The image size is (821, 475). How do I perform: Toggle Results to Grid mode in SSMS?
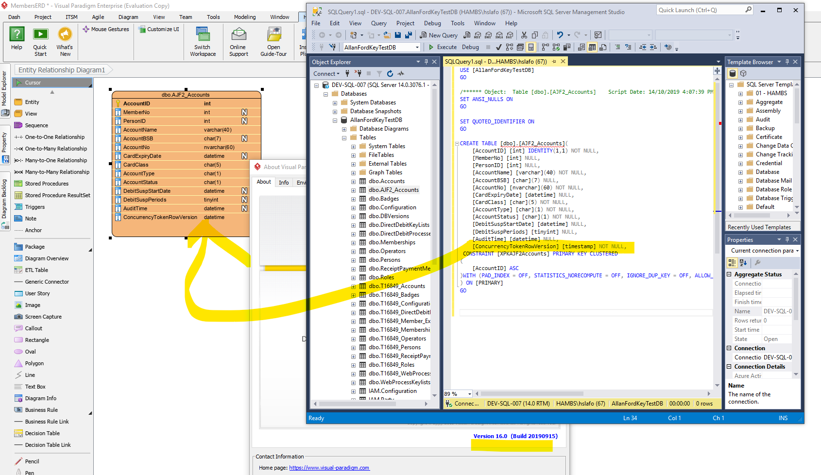coord(592,47)
